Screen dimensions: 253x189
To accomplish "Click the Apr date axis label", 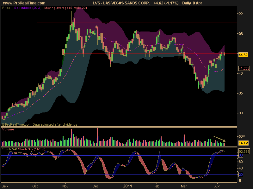I will [x=217, y=186].
